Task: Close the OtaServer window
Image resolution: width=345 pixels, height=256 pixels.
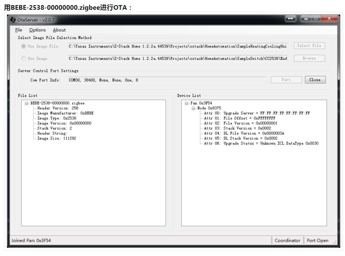Action: tap(329, 18)
